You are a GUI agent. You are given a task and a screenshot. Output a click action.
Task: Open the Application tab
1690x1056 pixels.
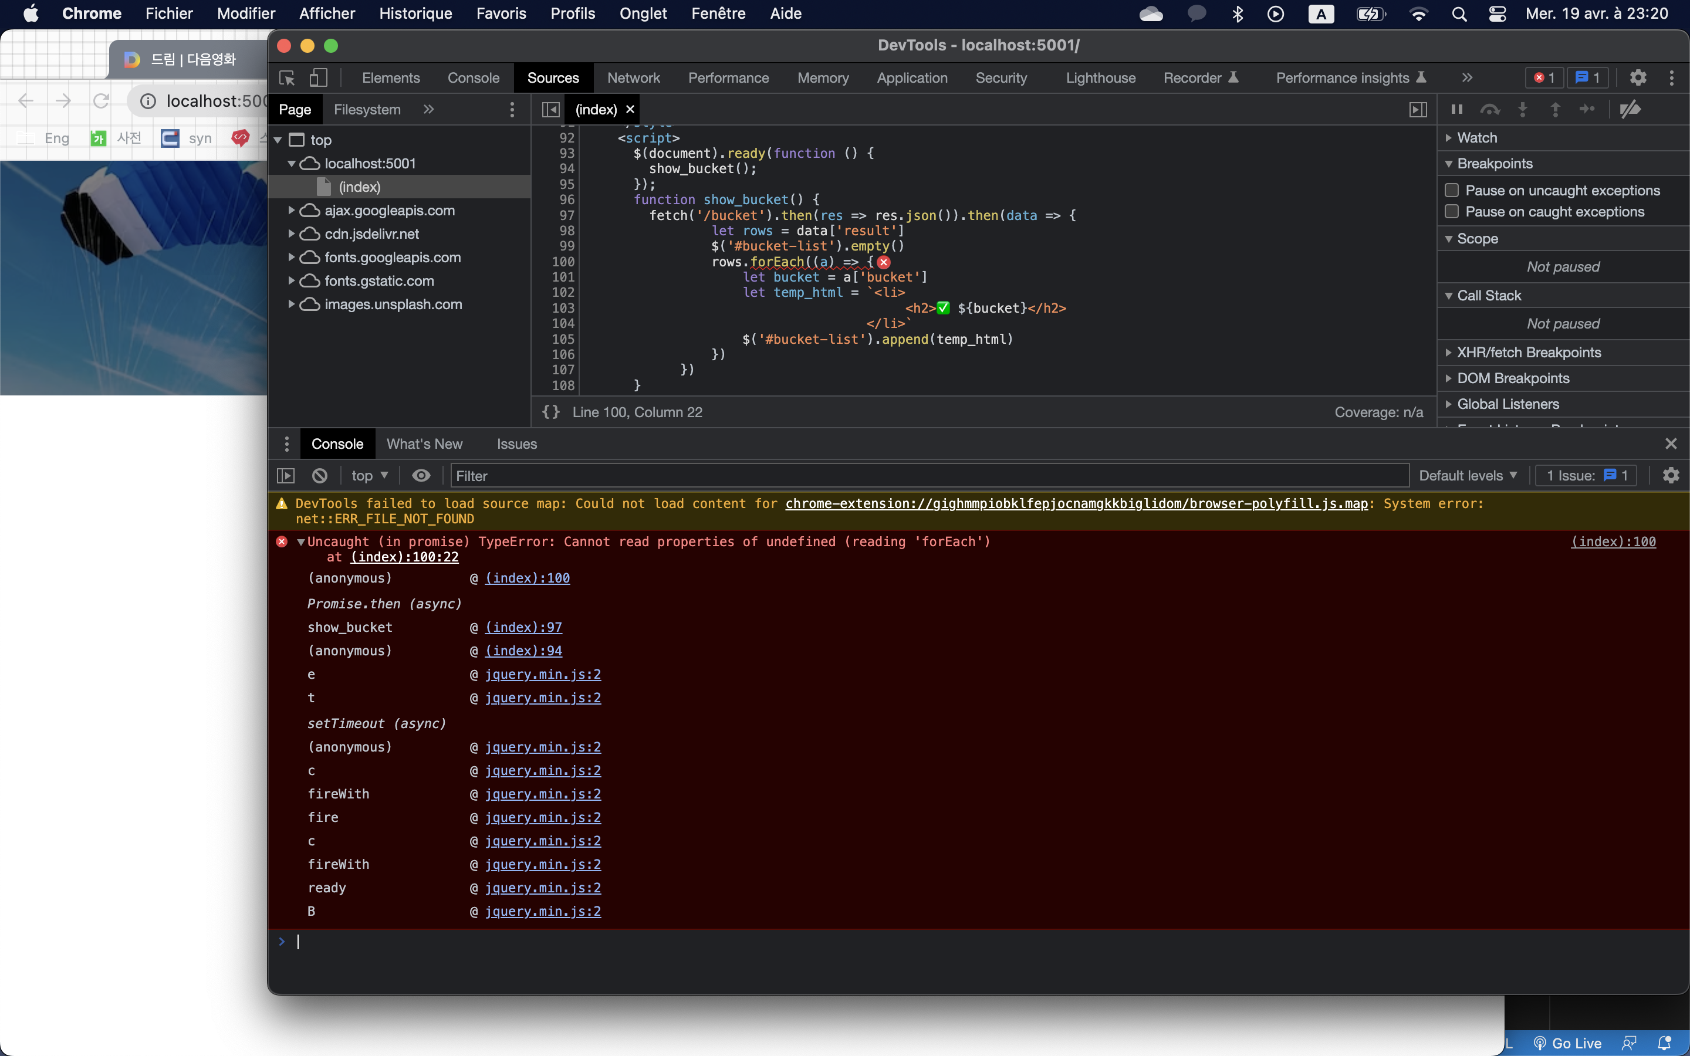click(912, 77)
